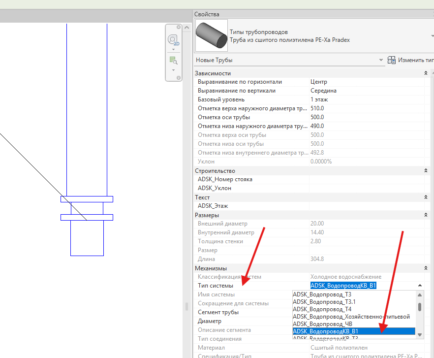Collapse the 'Текст' section

426,197
